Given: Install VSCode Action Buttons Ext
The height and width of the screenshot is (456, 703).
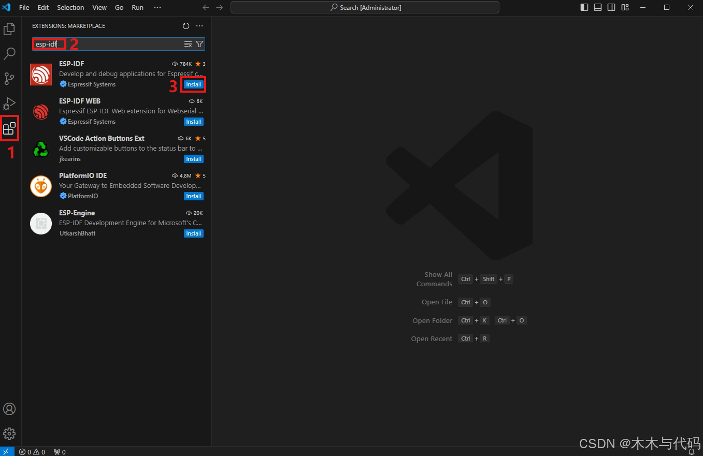Looking at the screenshot, I should pyautogui.click(x=194, y=159).
